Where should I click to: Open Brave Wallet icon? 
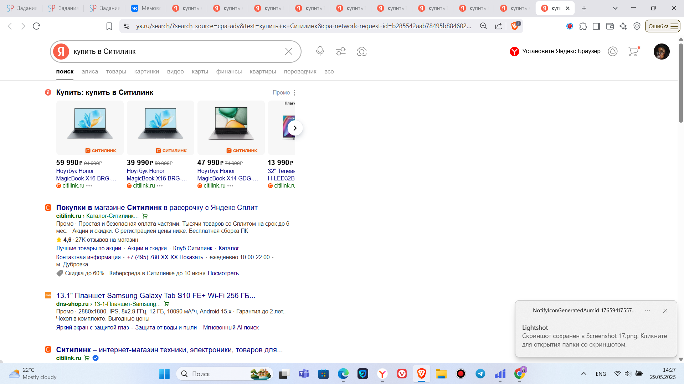[610, 26]
